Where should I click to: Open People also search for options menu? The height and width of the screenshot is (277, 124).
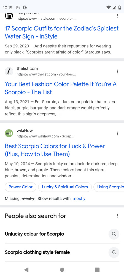pos(117,216)
